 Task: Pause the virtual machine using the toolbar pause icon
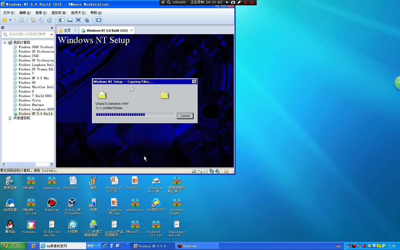point(4,20)
